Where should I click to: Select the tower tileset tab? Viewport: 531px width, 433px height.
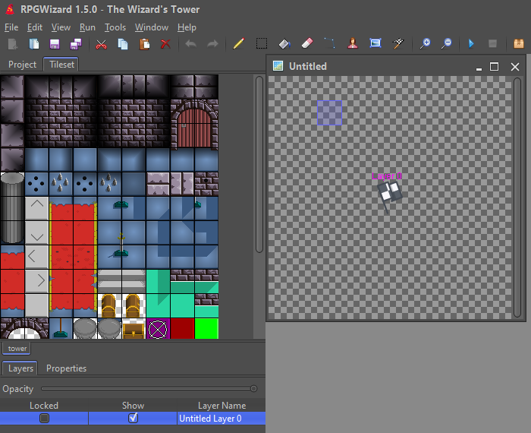pos(17,348)
